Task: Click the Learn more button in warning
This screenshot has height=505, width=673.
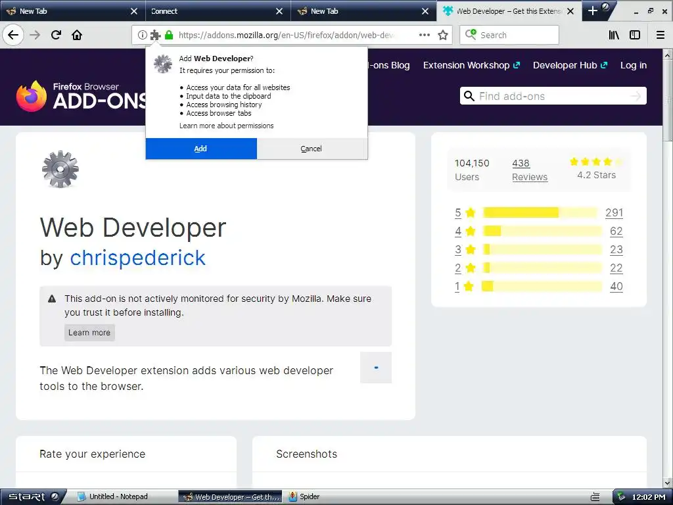Action: 89,332
